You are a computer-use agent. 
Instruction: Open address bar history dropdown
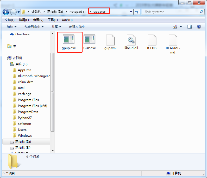pyautogui.click(x=131, y=12)
